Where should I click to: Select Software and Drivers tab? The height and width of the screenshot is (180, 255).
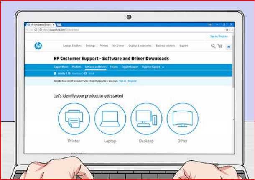coord(96,67)
